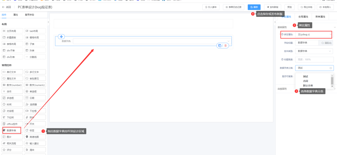The height and width of the screenshot is (155, 337).
Task: Click the 国际化 button beside field title
Action: 326,43
